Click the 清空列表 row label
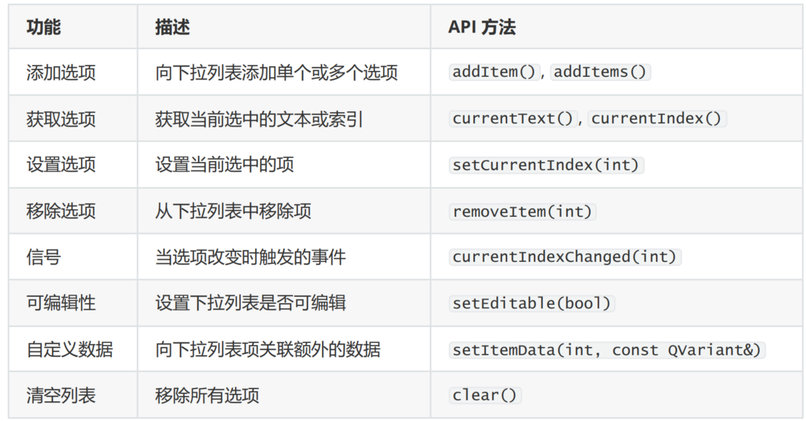 pos(61,396)
